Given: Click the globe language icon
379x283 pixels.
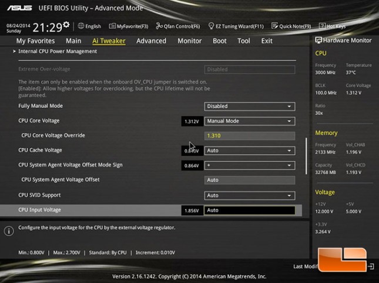Looking at the screenshot, I should (x=81, y=26).
